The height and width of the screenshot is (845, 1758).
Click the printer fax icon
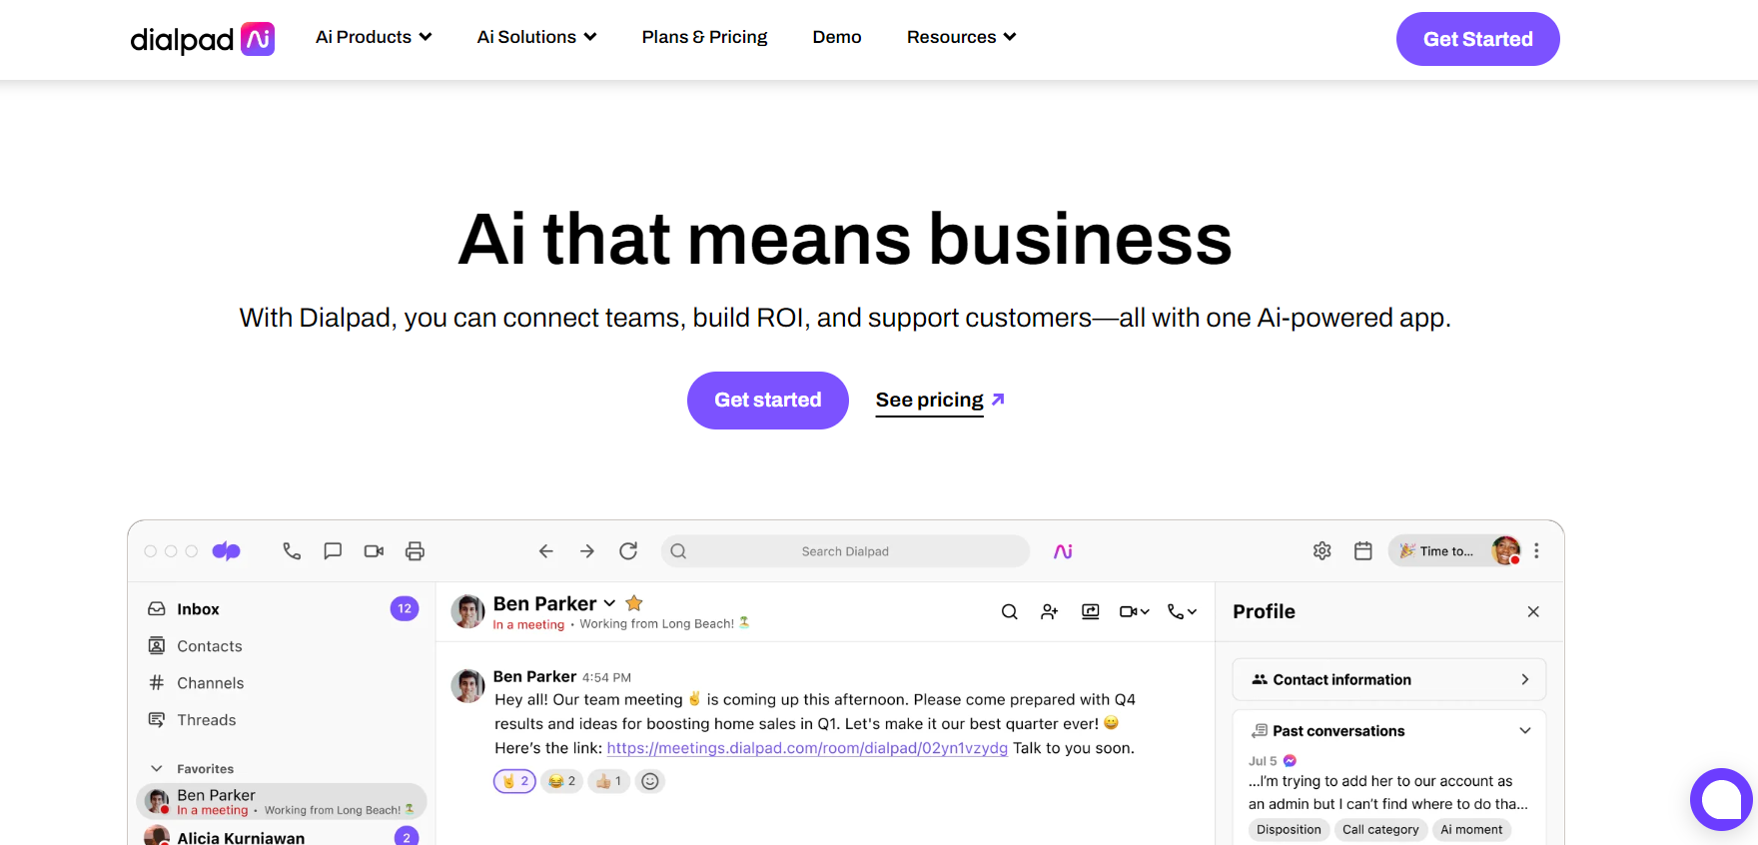[415, 551]
